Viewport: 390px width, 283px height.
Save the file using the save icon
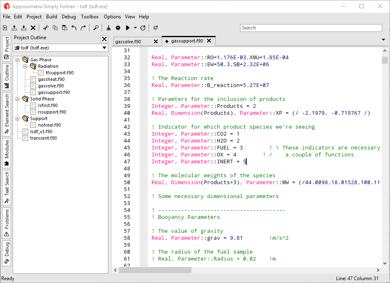[x=23, y=28]
